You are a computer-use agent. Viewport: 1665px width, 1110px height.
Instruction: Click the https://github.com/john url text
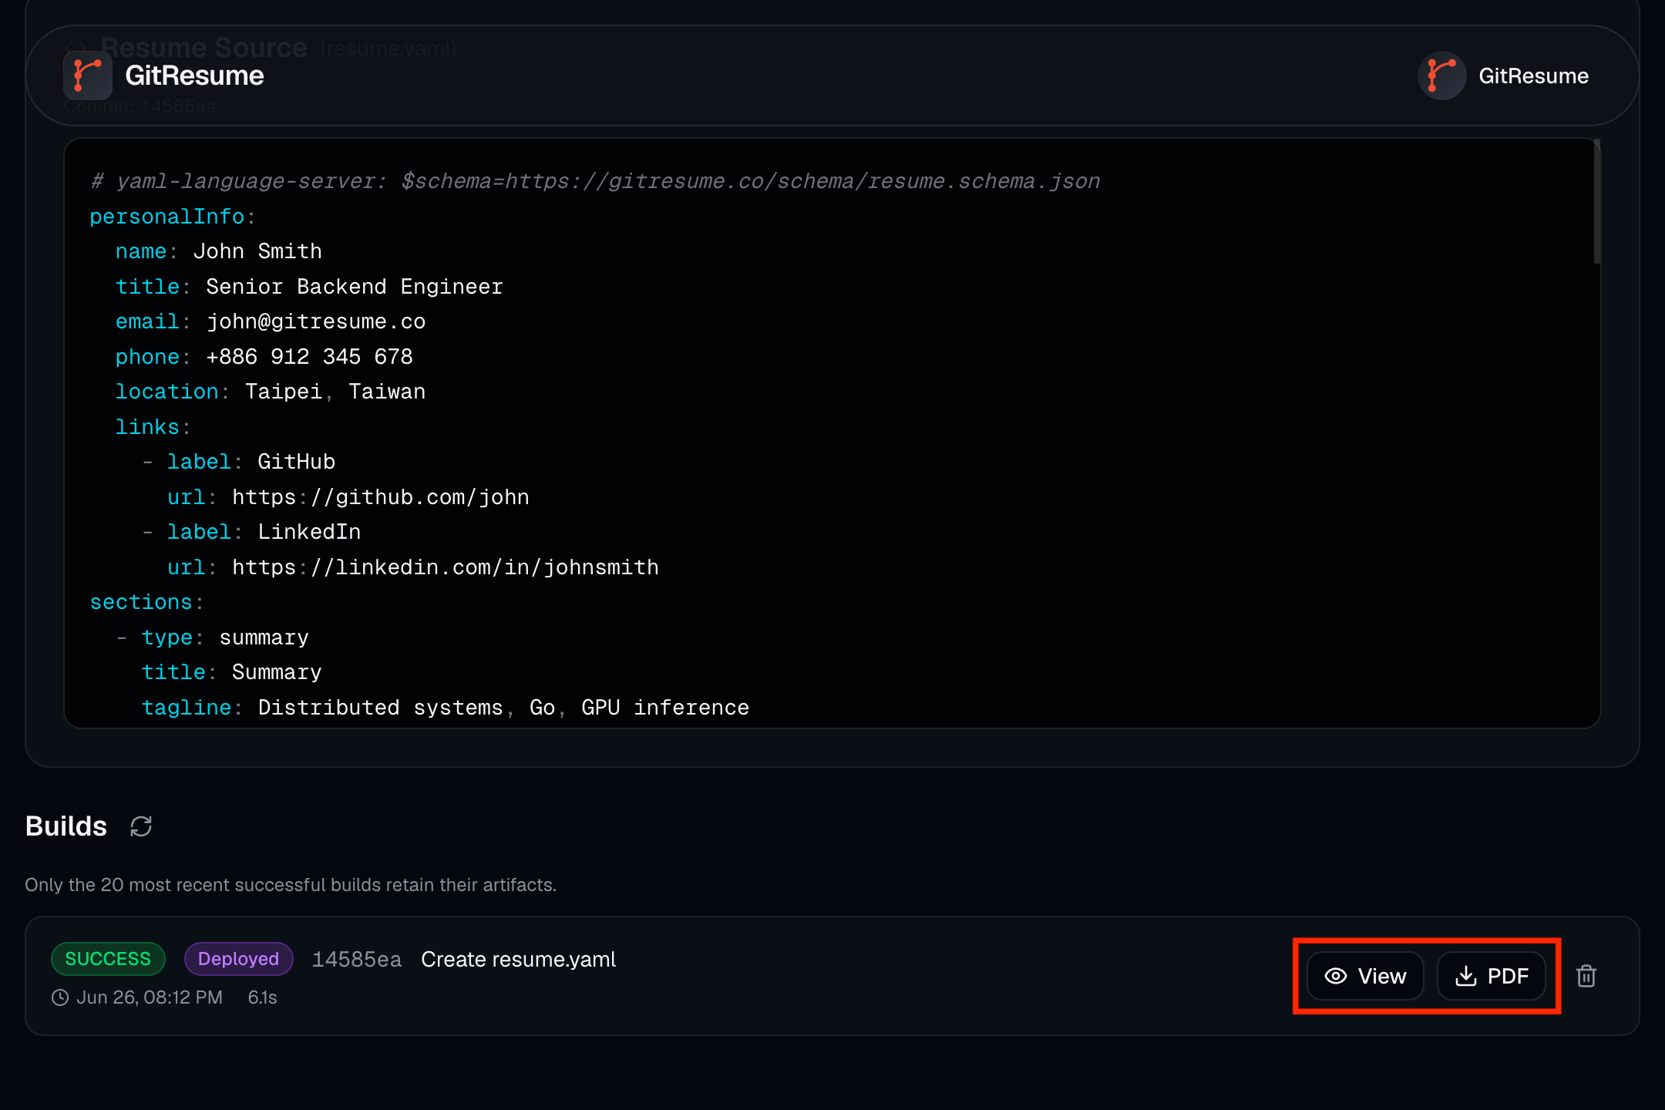(381, 497)
